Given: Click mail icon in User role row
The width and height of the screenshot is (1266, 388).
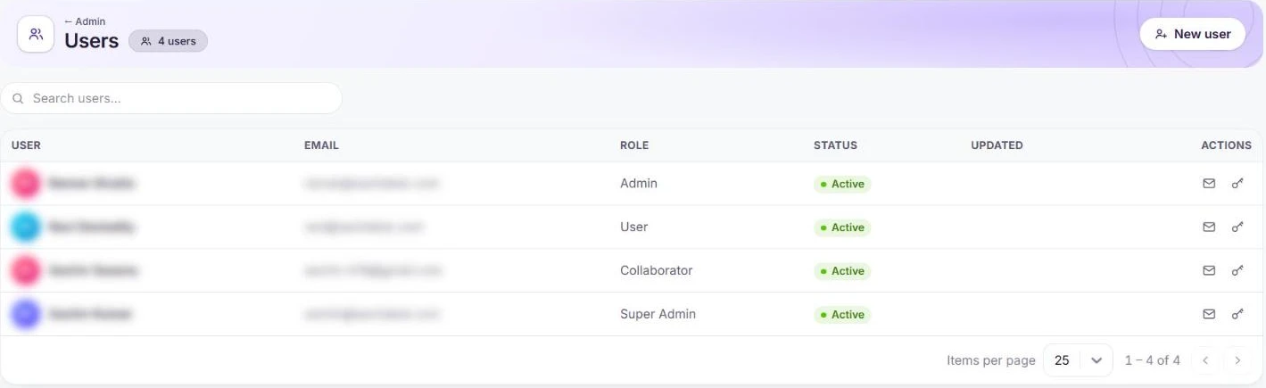Looking at the screenshot, I should [1209, 227].
